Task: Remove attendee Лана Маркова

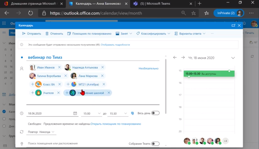Action: point(102,76)
